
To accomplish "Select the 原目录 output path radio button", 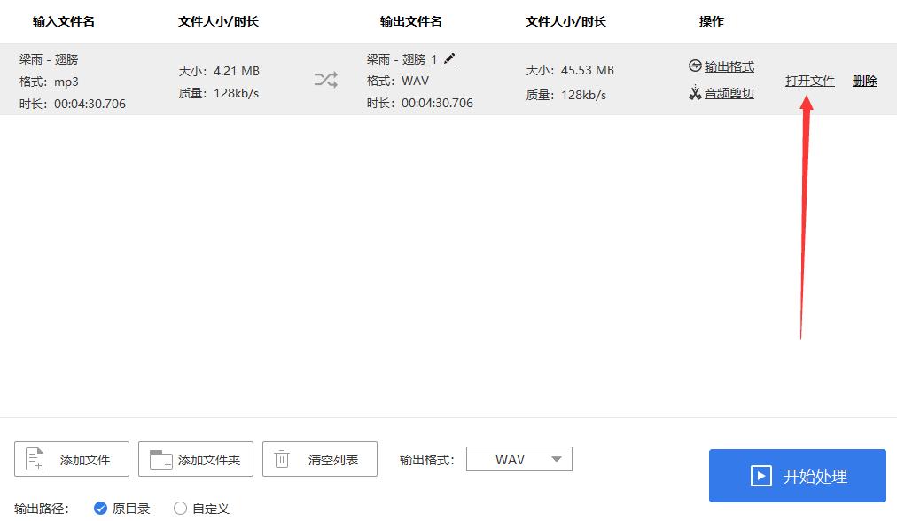I will coord(100,509).
